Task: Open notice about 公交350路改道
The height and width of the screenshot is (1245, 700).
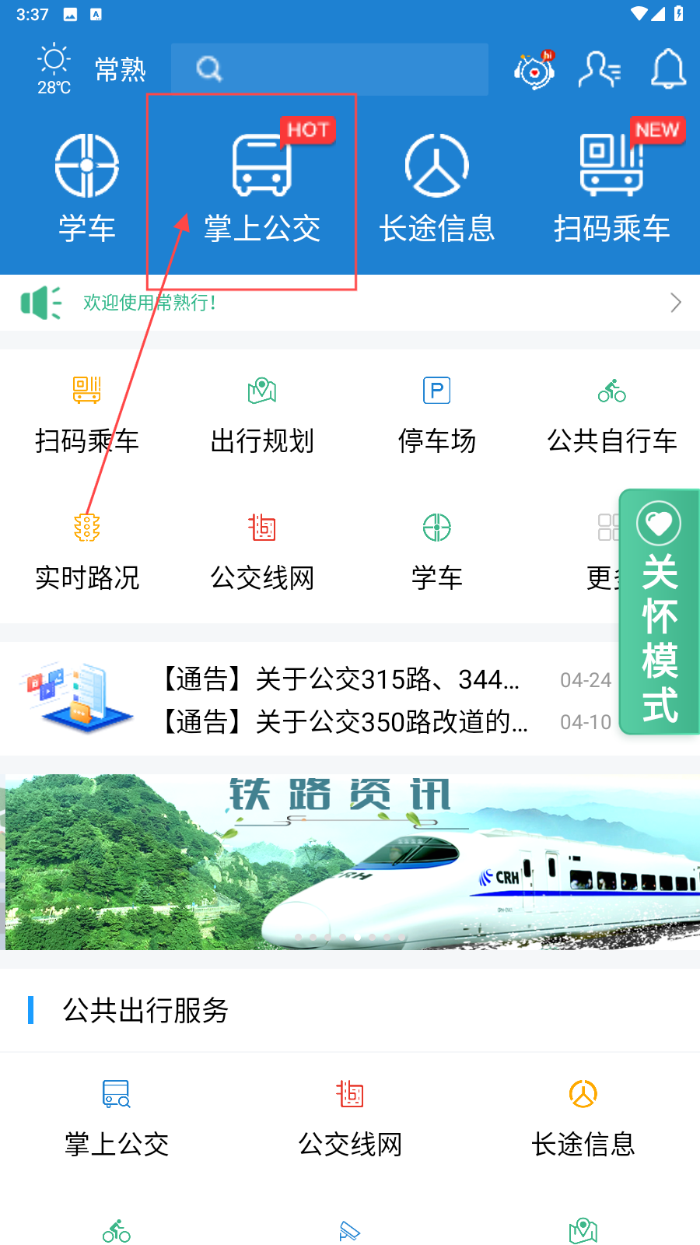Action: [x=344, y=722]
